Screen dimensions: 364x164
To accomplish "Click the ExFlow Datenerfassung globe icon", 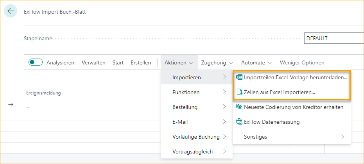I will coord(239,122).
